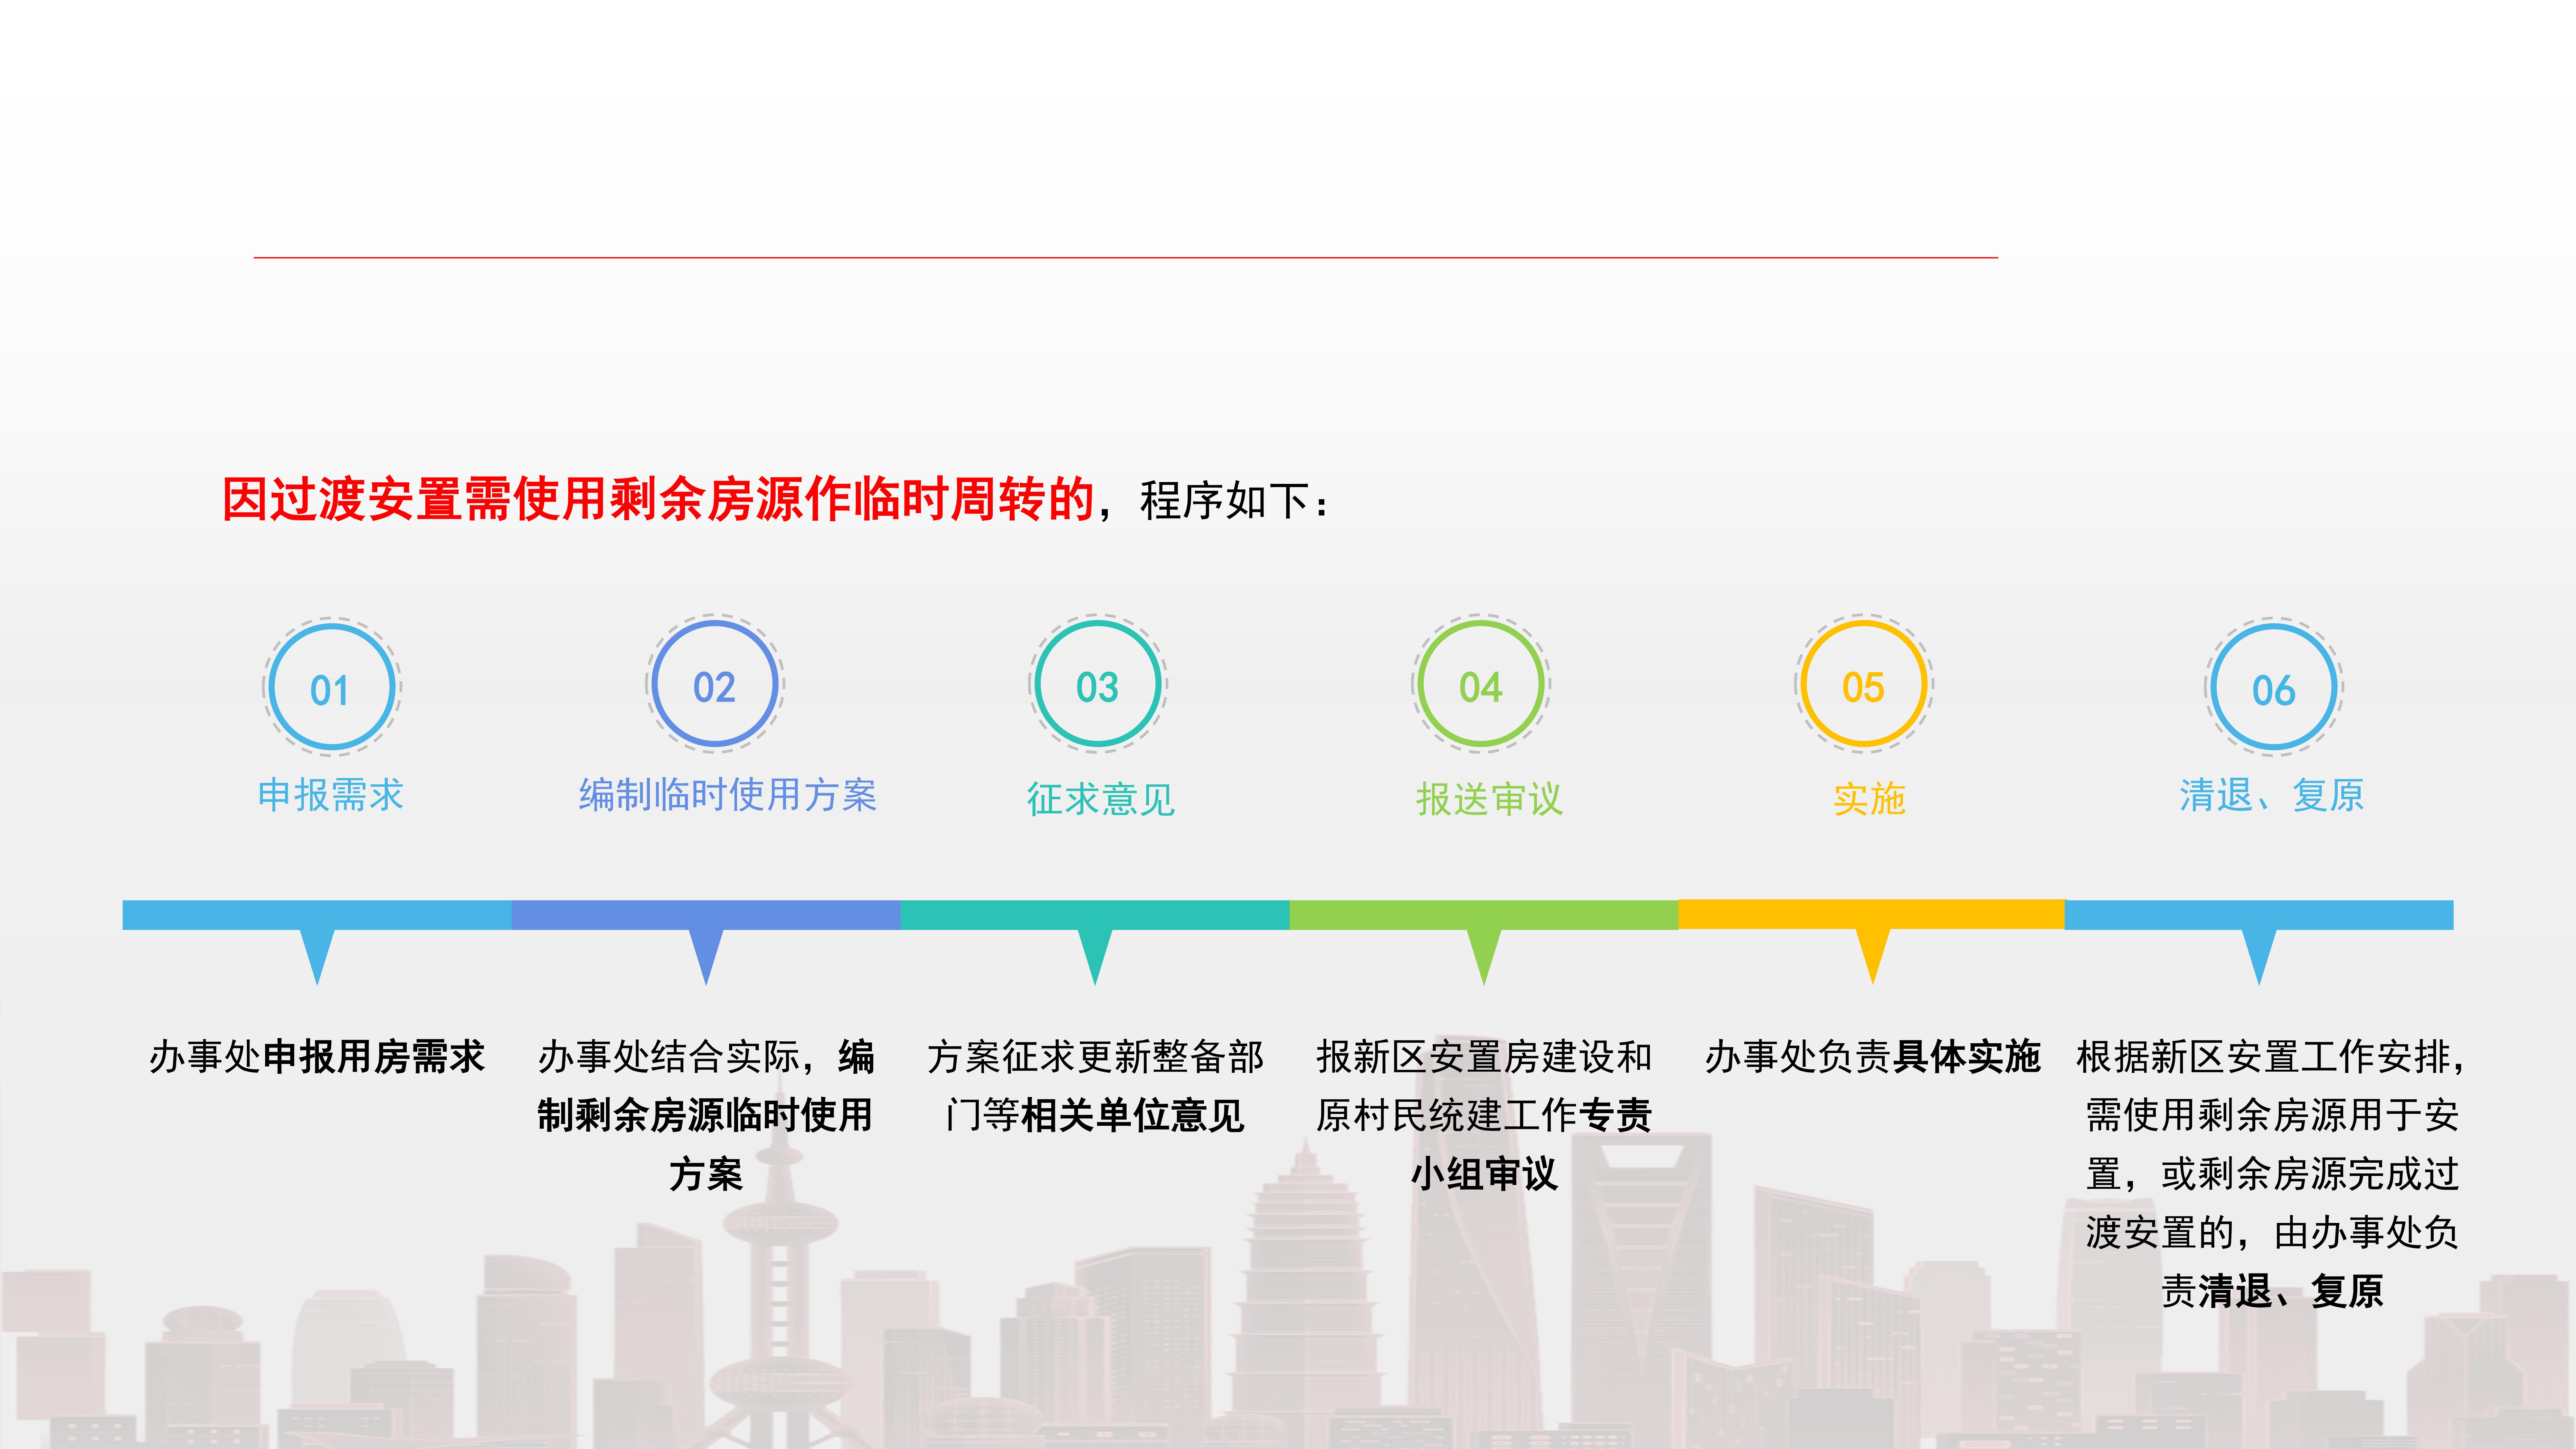Select the 编制临时使用方案 step label
This screenshot has width=2576, height=1449.
(x=728, y=795)
